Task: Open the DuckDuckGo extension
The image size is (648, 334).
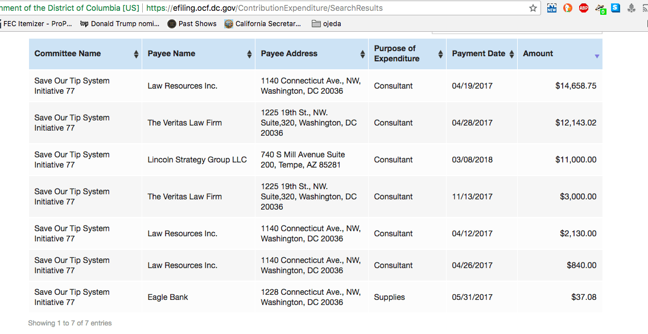Action: 568,8
